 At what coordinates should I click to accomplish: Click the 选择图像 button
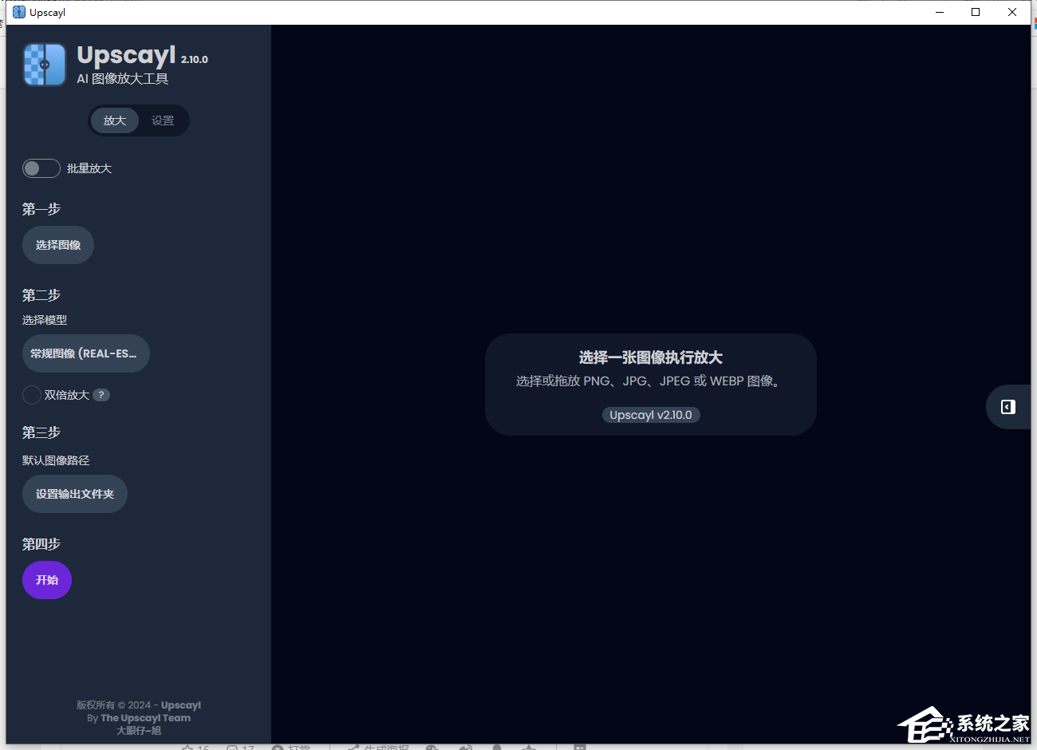click(x=58, y=245)
